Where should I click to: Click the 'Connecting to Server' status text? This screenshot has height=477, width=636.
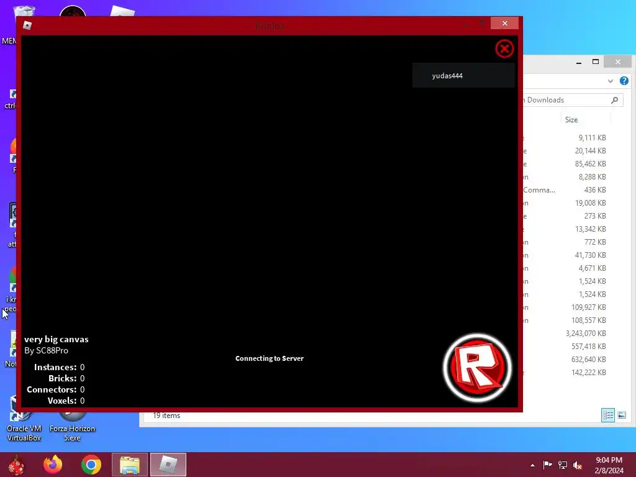click(270, 358)
